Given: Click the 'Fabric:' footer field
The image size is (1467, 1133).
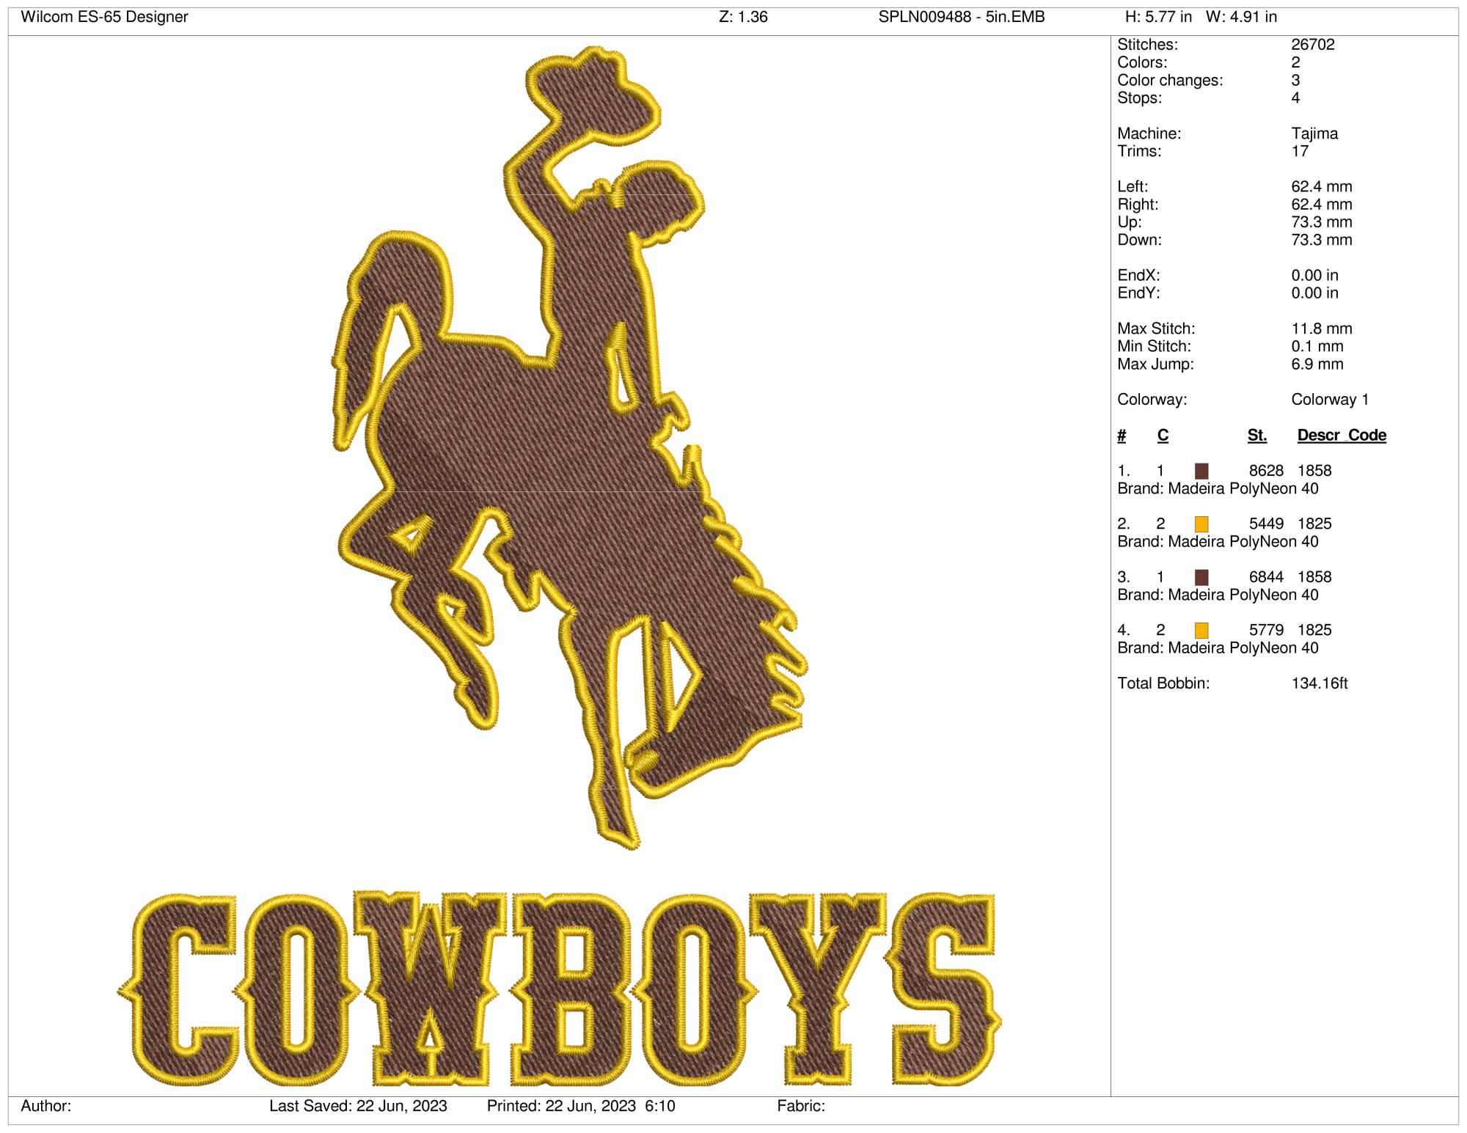Looking at the screenshot, I should pos(801,1106).
